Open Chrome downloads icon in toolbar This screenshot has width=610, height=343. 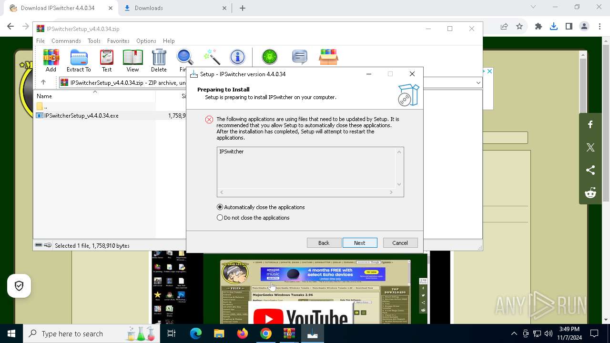point(553,27)
